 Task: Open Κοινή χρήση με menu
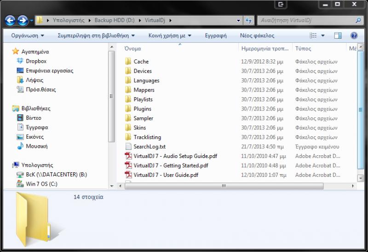[x=170, y=35]
